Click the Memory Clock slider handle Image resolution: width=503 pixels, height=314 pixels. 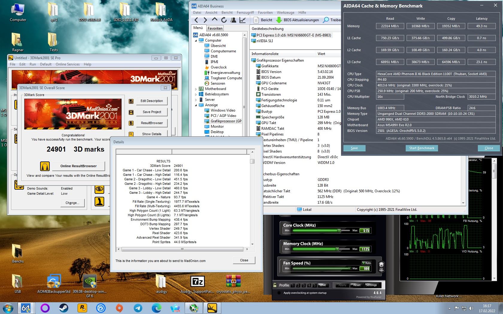pyautogui.click(x=337, y=249)
